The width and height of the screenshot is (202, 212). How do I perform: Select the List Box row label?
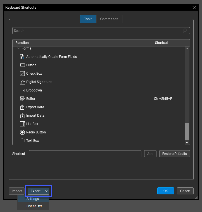32,124
